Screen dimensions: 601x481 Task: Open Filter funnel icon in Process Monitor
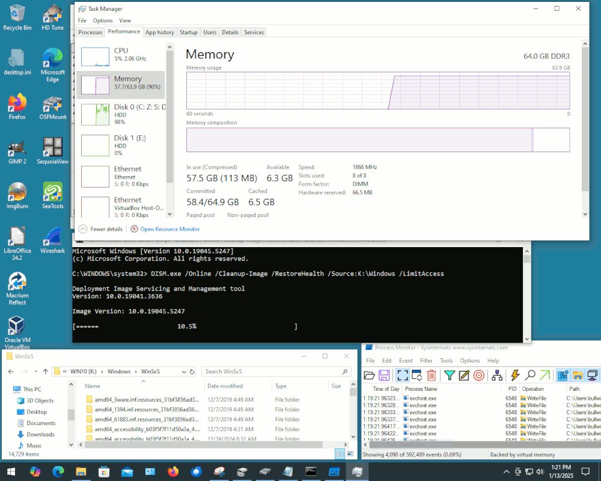[x=449, y=375]
